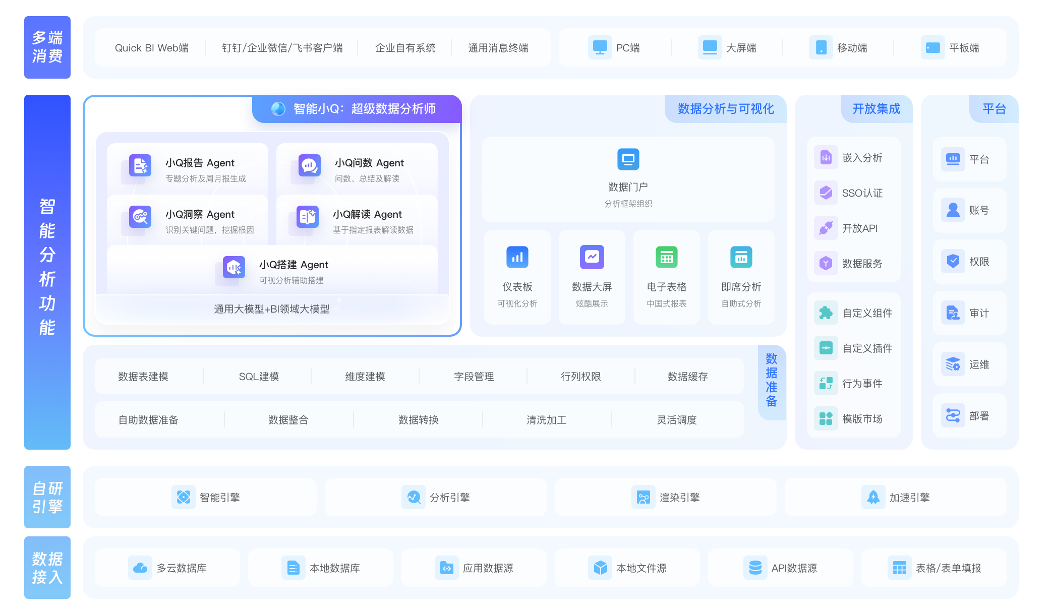Click the 审计 document icon
1051x615 pixels.
(x=953, y=313)
